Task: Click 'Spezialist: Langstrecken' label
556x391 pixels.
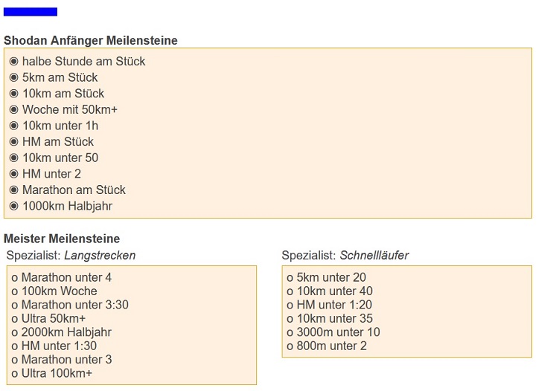Action: click(71, 256)
